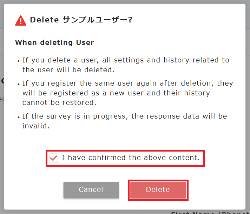Click the exclamation mark inside the warning icon
This screenshot has width=250, height=214.
point(21,21)
